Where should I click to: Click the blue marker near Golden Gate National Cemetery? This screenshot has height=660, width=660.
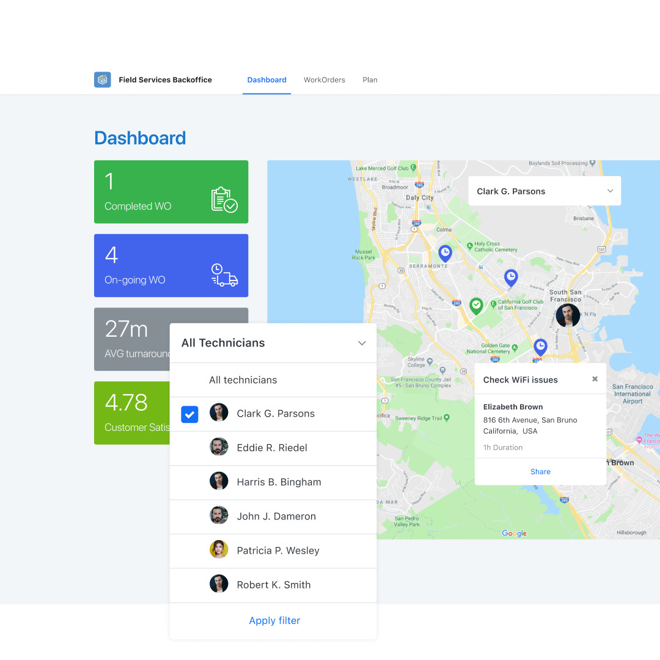point(540,346)
